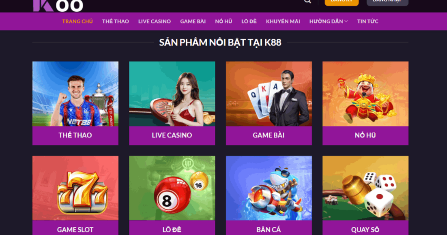Open the shark Bắn Cá icon card
447x235 pixels.
tap(269, 188)
